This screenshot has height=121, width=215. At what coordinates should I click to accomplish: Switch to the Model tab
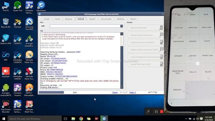(46, 19)
